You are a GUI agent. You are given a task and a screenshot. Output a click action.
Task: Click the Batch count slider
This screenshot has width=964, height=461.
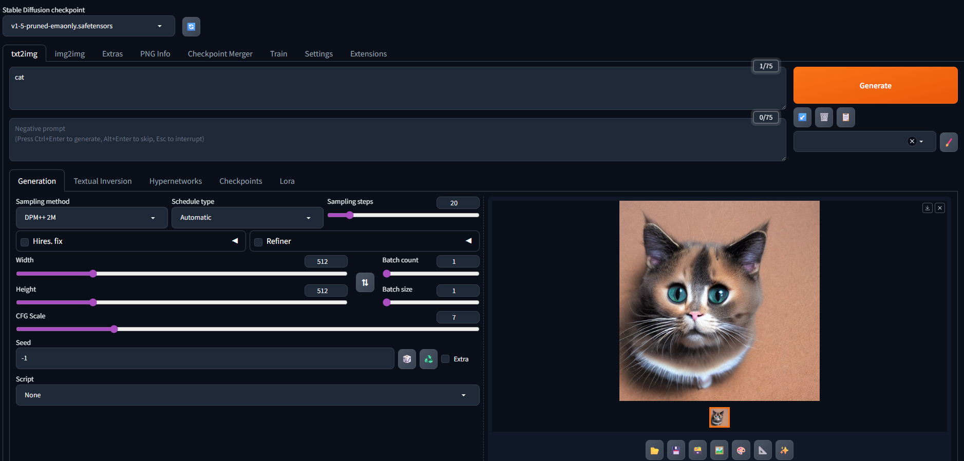click(431, 274)
